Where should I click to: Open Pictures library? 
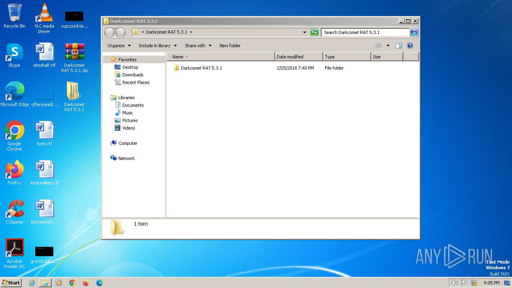130,120
